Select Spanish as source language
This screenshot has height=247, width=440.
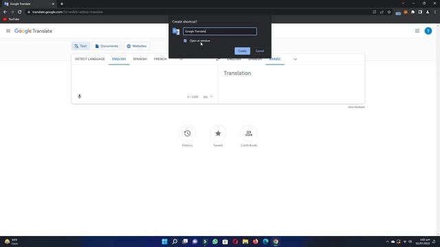pos(140,59)
